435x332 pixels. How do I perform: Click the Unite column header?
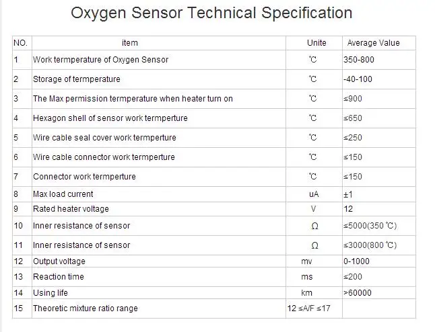coord(316,43)
